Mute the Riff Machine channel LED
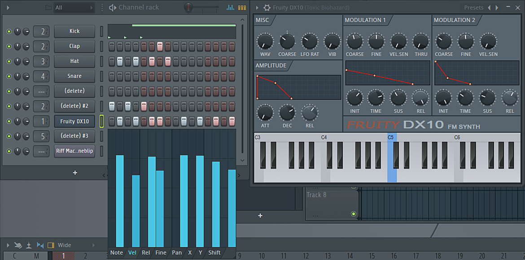Image resolution: width=525 pixels, height=260 pixels. [x=9, y=152]
